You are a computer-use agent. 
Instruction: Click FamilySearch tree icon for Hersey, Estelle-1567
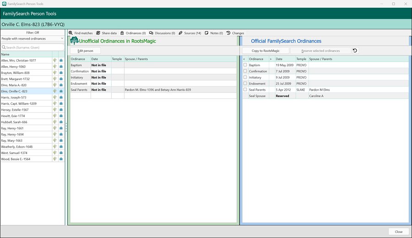55,110
